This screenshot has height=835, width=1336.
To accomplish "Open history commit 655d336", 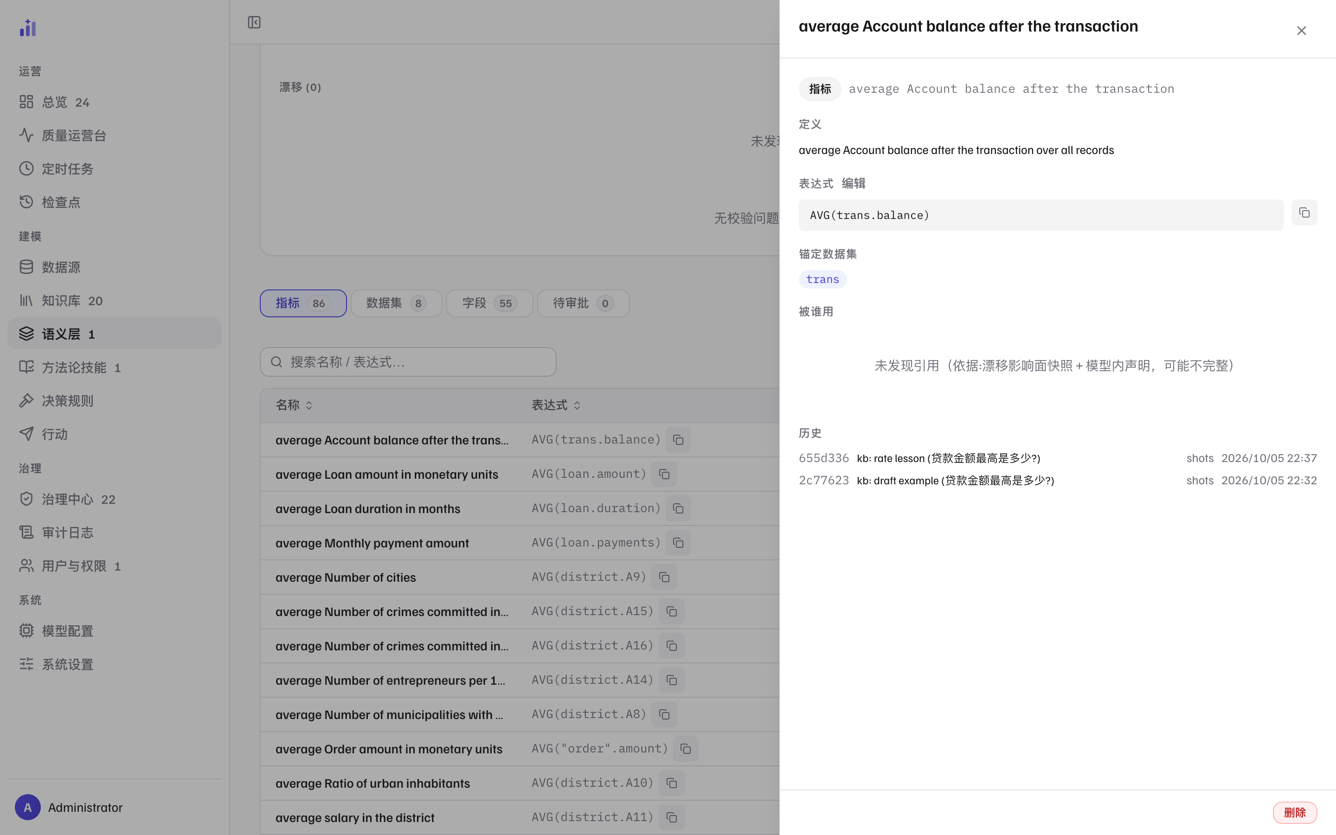I will (1057, 458).
